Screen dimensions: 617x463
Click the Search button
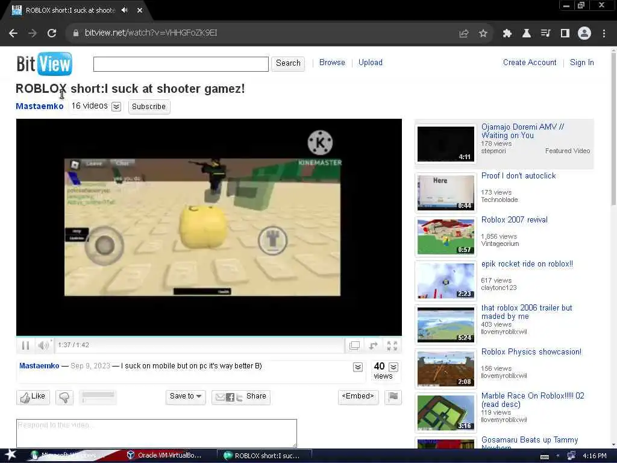(288, 63)
